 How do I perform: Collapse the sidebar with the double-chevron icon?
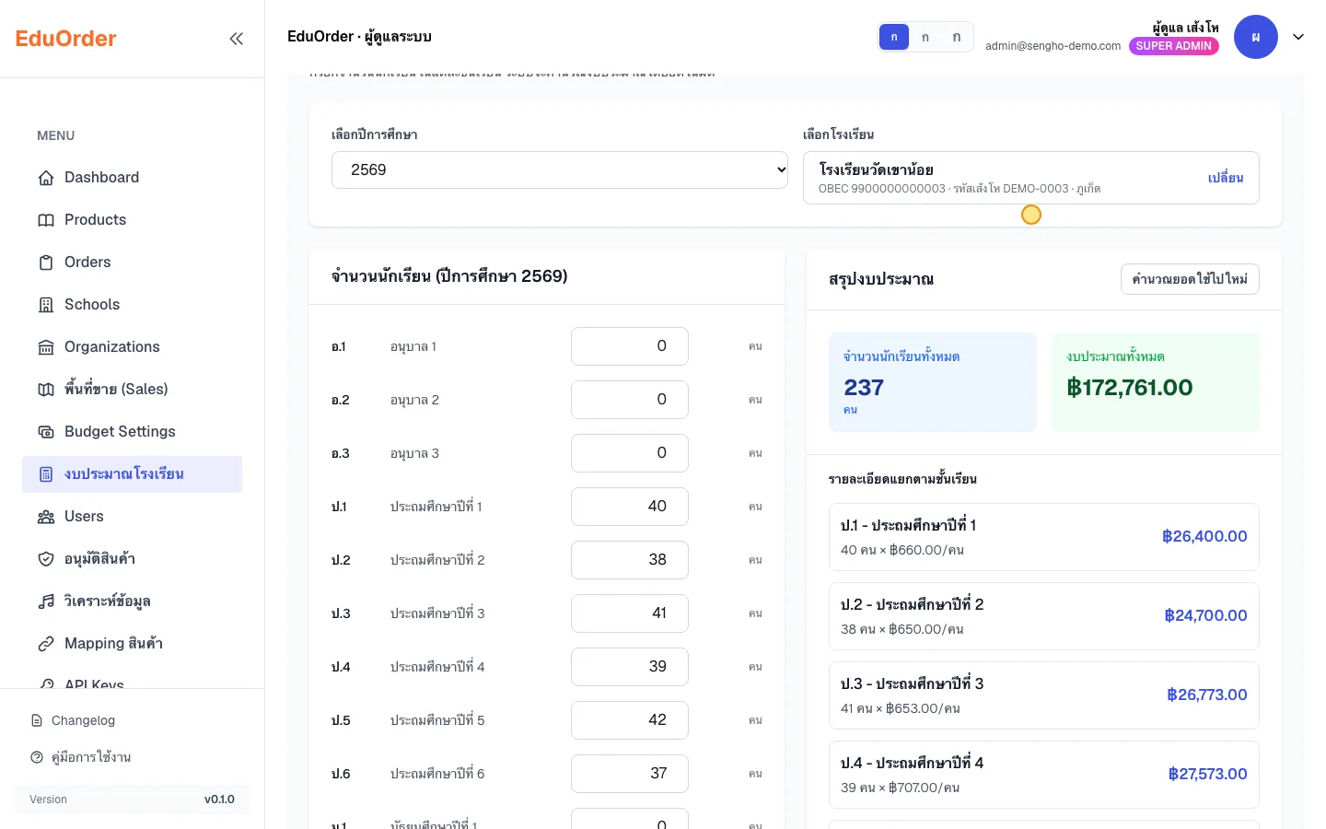[237, 39]
